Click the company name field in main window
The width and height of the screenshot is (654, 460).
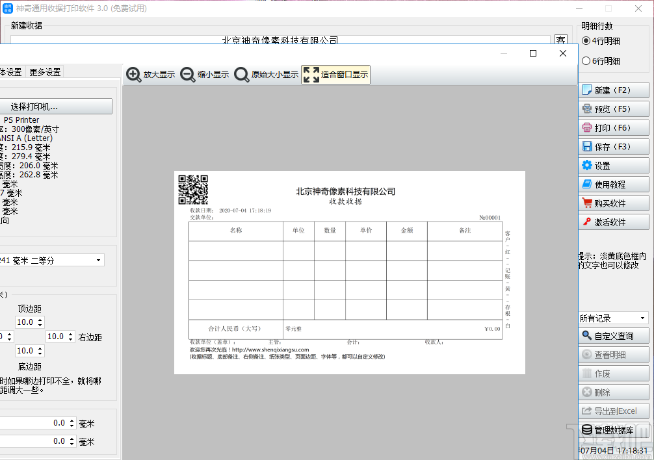[x=280, y=40]
